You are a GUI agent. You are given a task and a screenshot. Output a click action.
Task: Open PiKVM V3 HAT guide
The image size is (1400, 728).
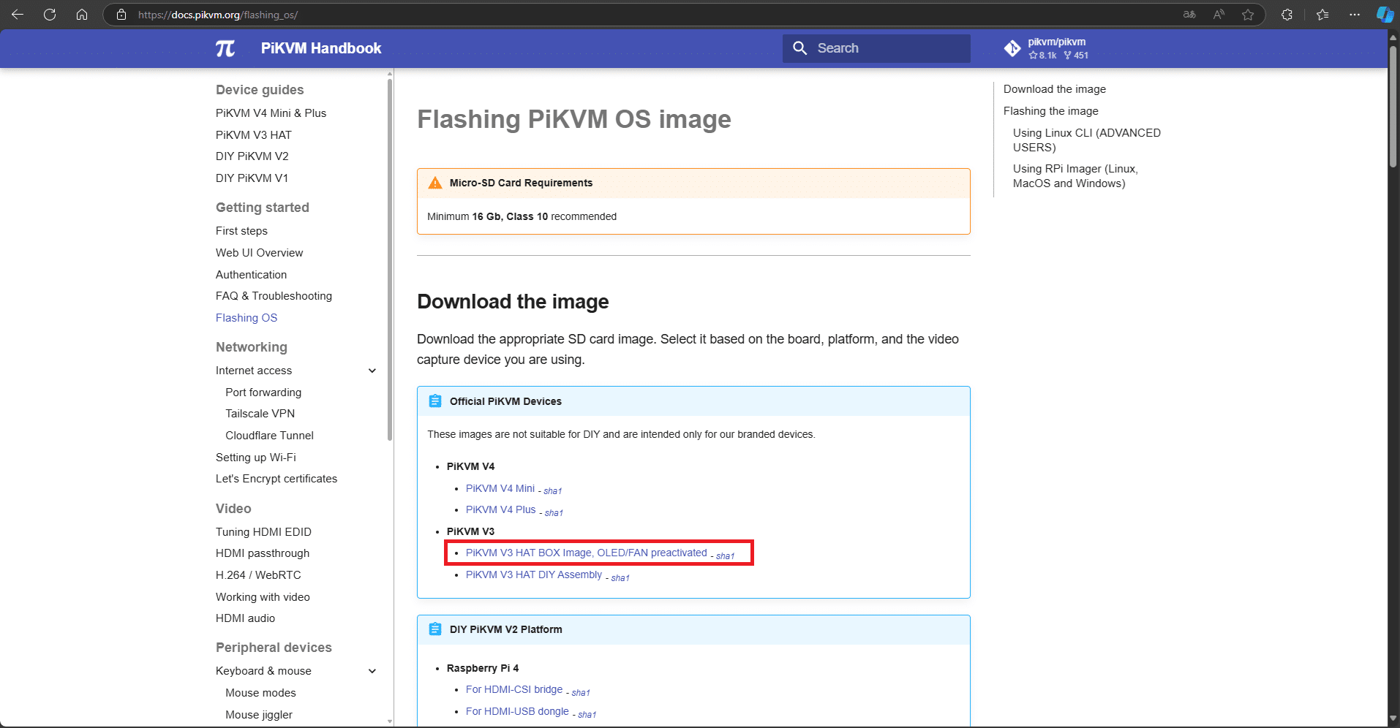pyautogui.click(x=254, y=135)
